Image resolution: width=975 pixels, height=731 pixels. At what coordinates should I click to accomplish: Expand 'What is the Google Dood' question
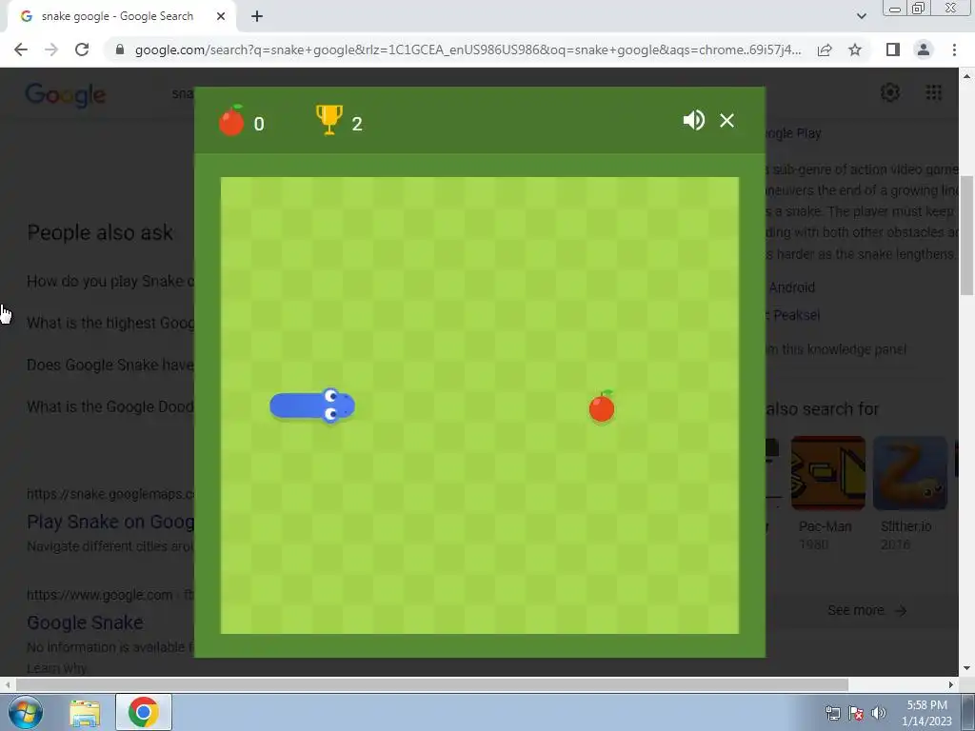pos(110,406)
